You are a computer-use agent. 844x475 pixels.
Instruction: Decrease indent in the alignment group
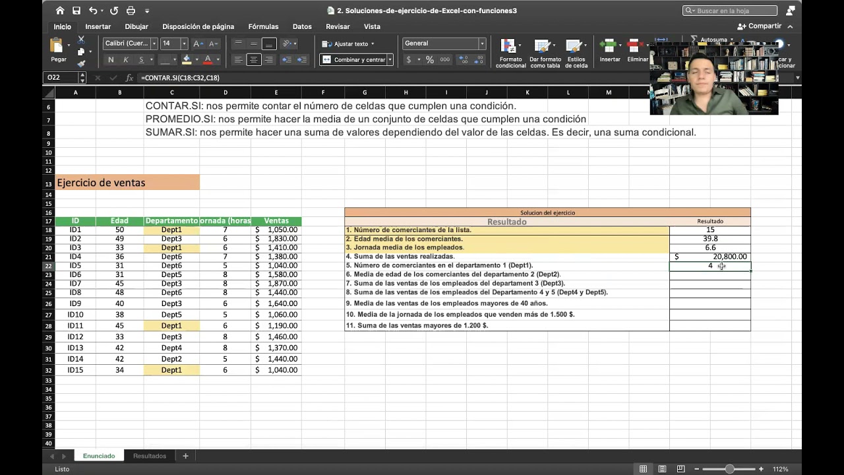point(286,59)
